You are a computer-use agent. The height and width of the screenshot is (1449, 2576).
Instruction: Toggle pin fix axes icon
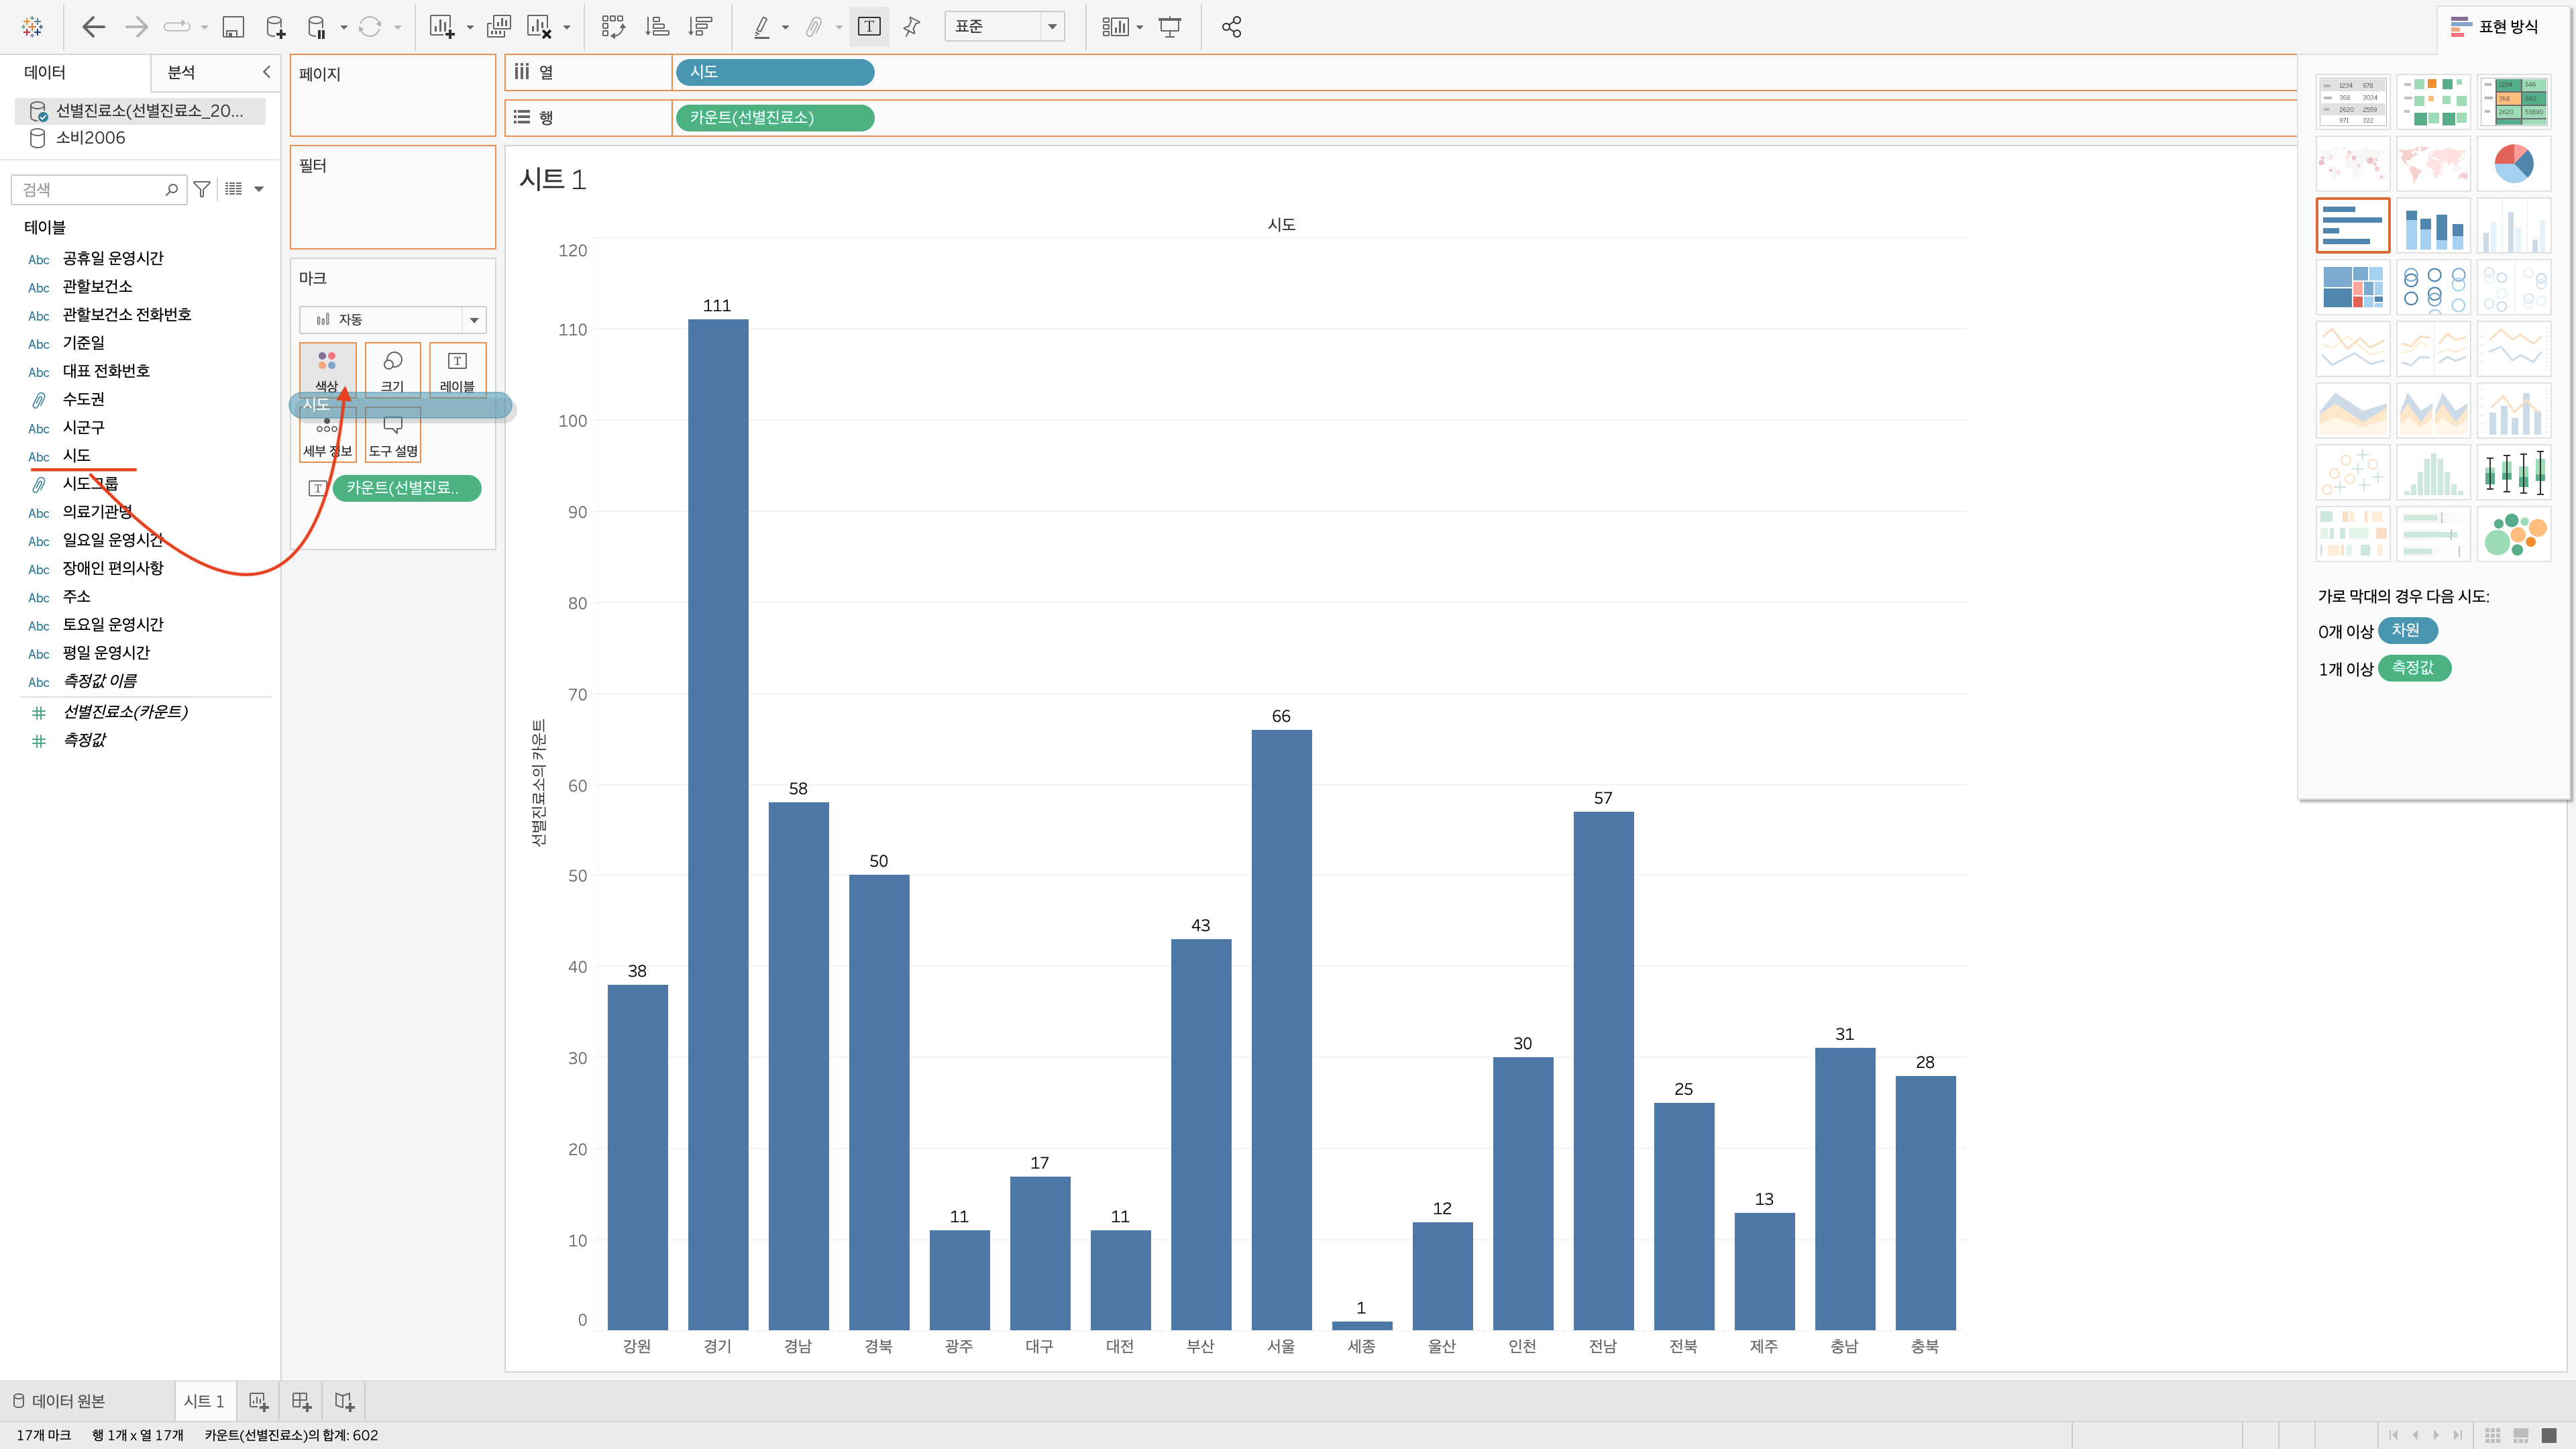pos(911,27)
